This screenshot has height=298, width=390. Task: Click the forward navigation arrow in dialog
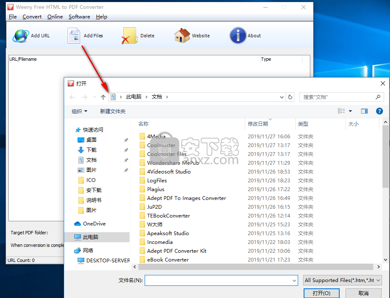pyautogui.click(x=85, y=97)
